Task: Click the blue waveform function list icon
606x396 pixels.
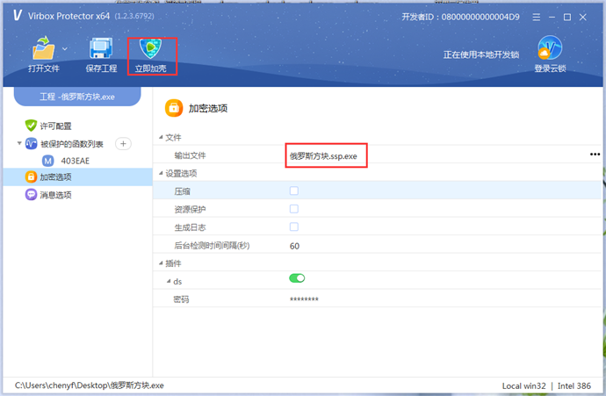Action: point(31,144)
